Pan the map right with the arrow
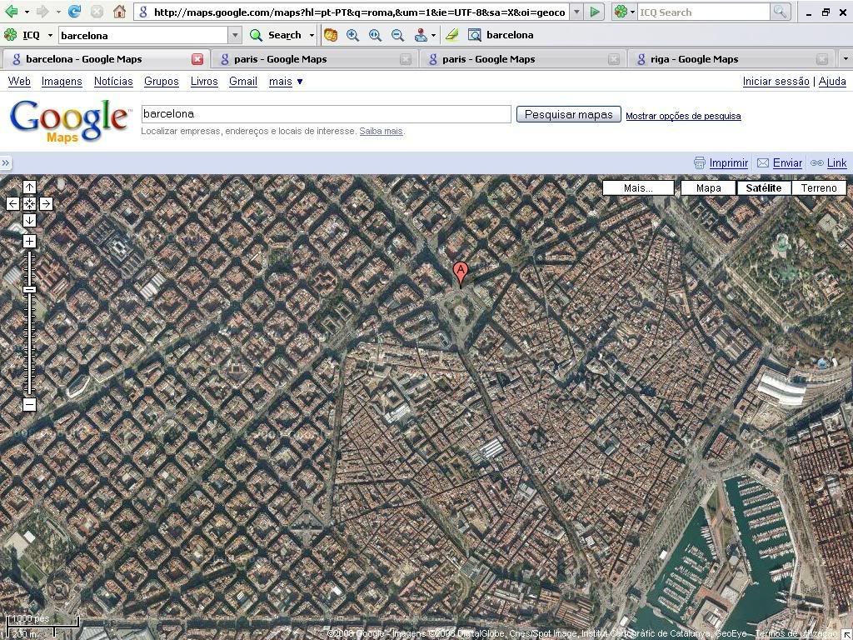853x640 pixels. [46, 203]
